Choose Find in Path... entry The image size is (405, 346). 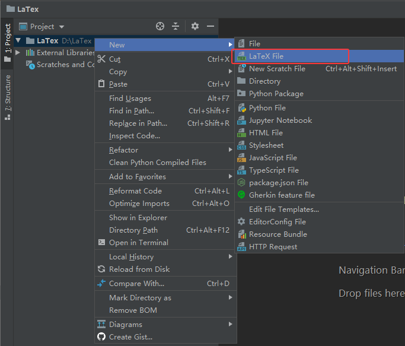pyautogui.click(x=164, y=110)
